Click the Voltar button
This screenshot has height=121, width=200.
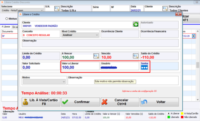pyautogui.click(x=159, y=102)
